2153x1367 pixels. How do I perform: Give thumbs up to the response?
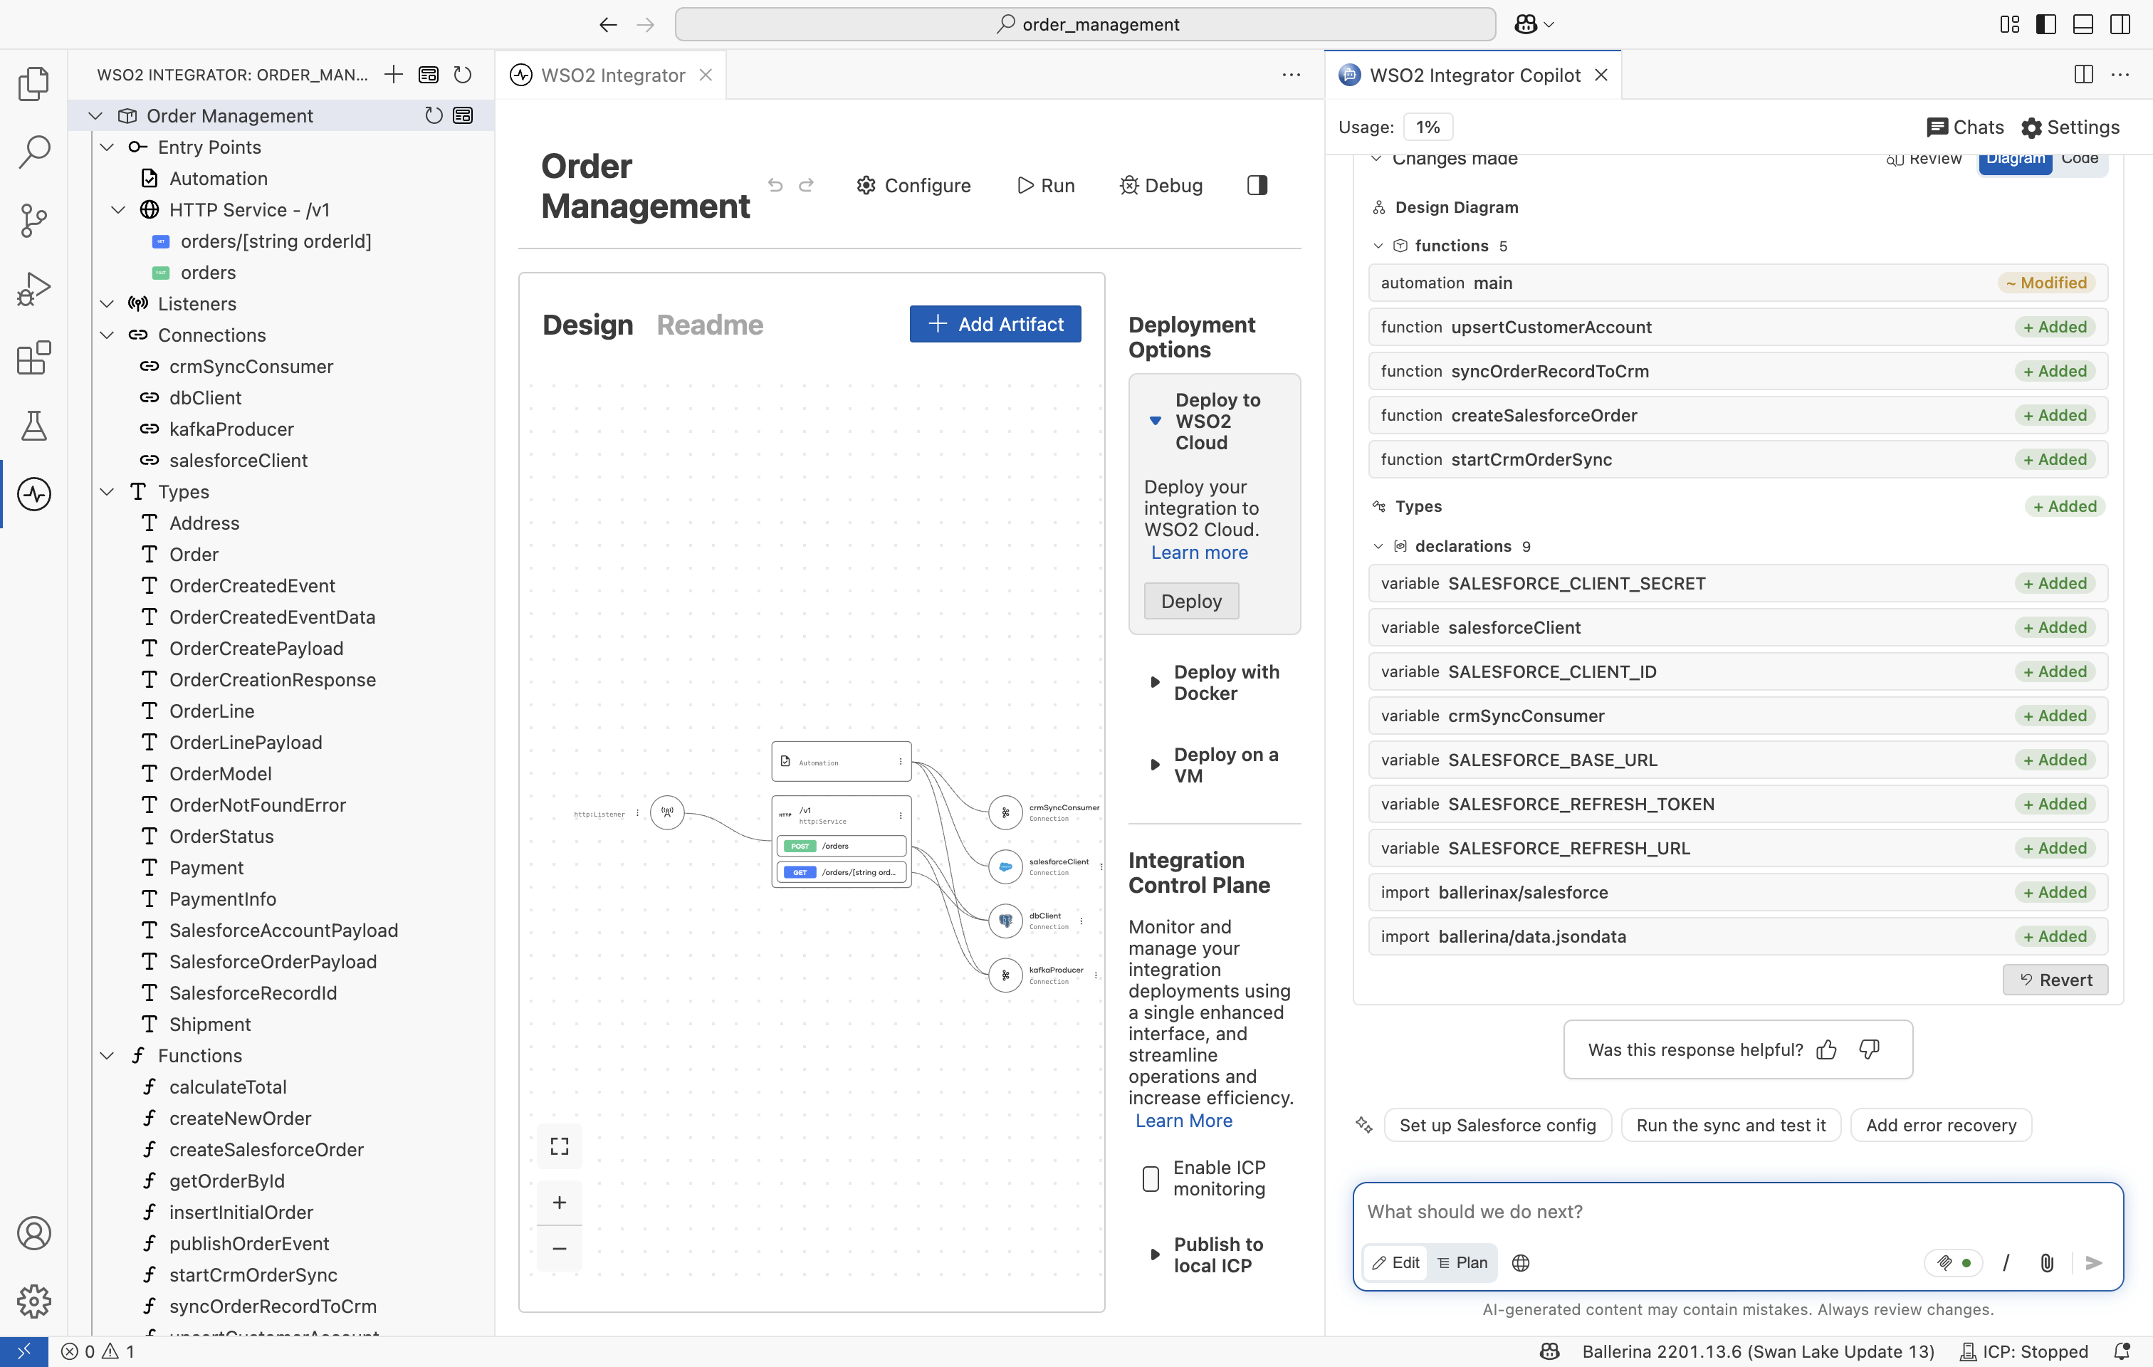(1827, 1049)
